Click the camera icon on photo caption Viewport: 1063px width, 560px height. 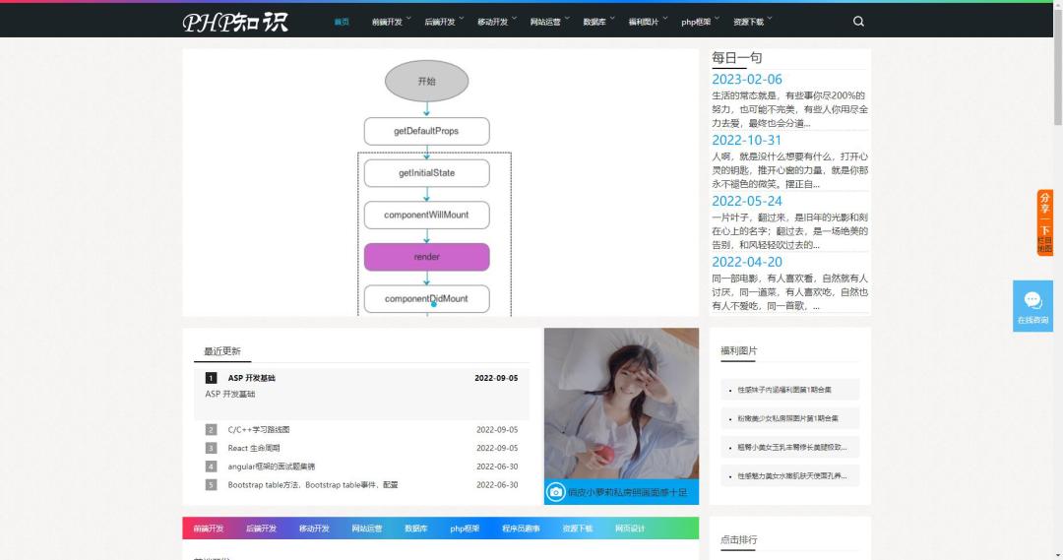pyautogui.click(x=556, y=492)
